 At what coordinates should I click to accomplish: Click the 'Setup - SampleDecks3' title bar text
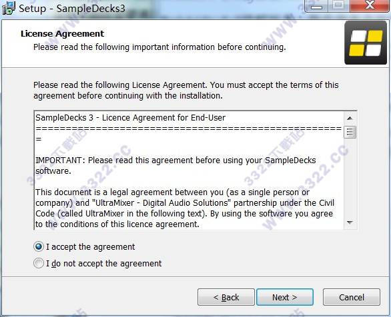(72, 9)
